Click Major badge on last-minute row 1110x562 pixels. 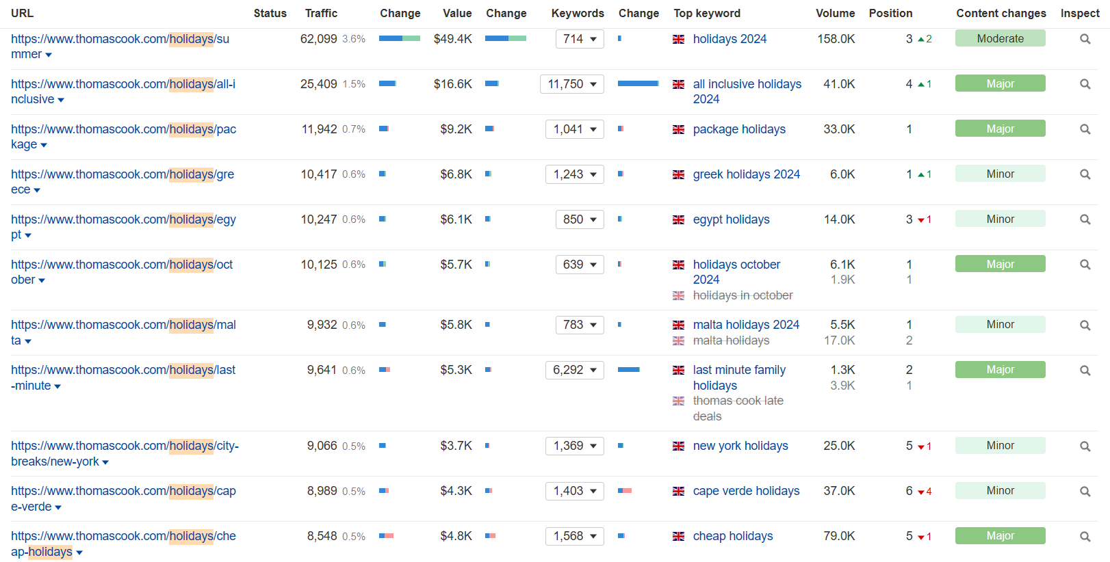(x=1001, y=369)
